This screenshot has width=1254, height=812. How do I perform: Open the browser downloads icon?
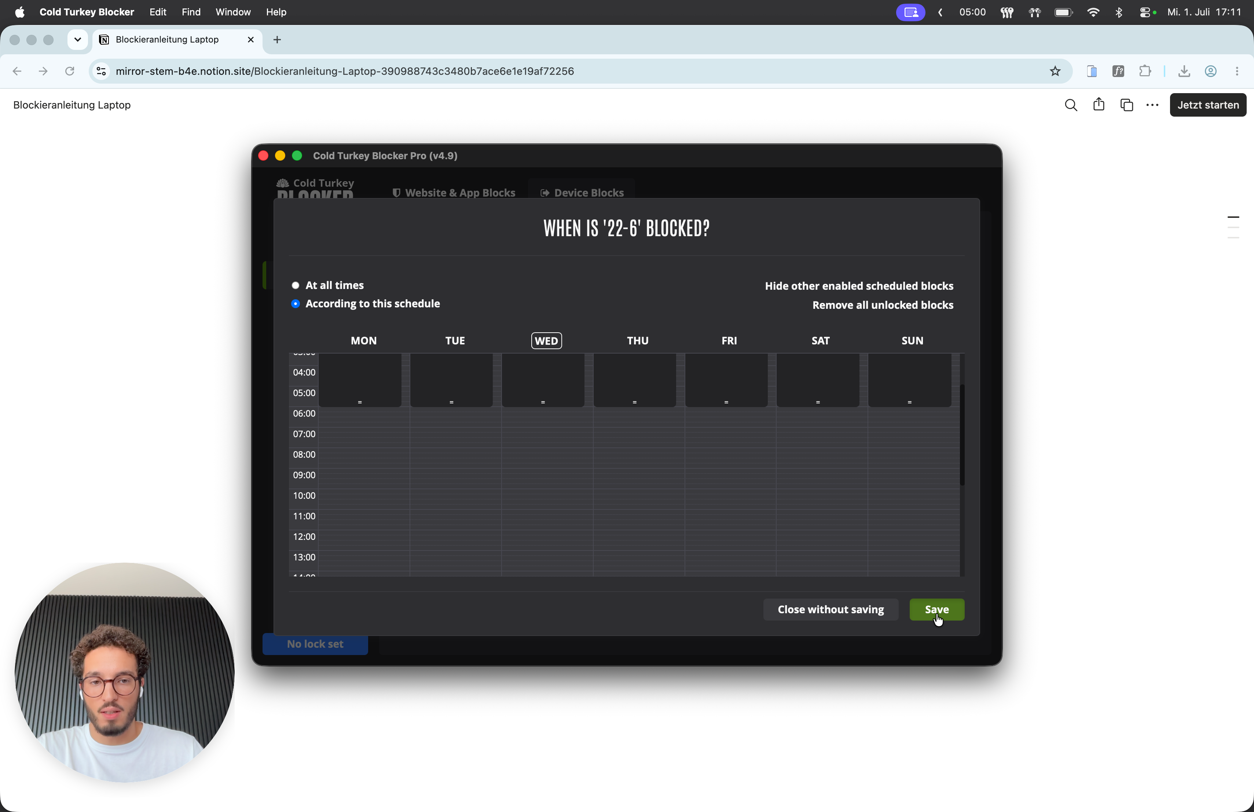(1184, 71)
